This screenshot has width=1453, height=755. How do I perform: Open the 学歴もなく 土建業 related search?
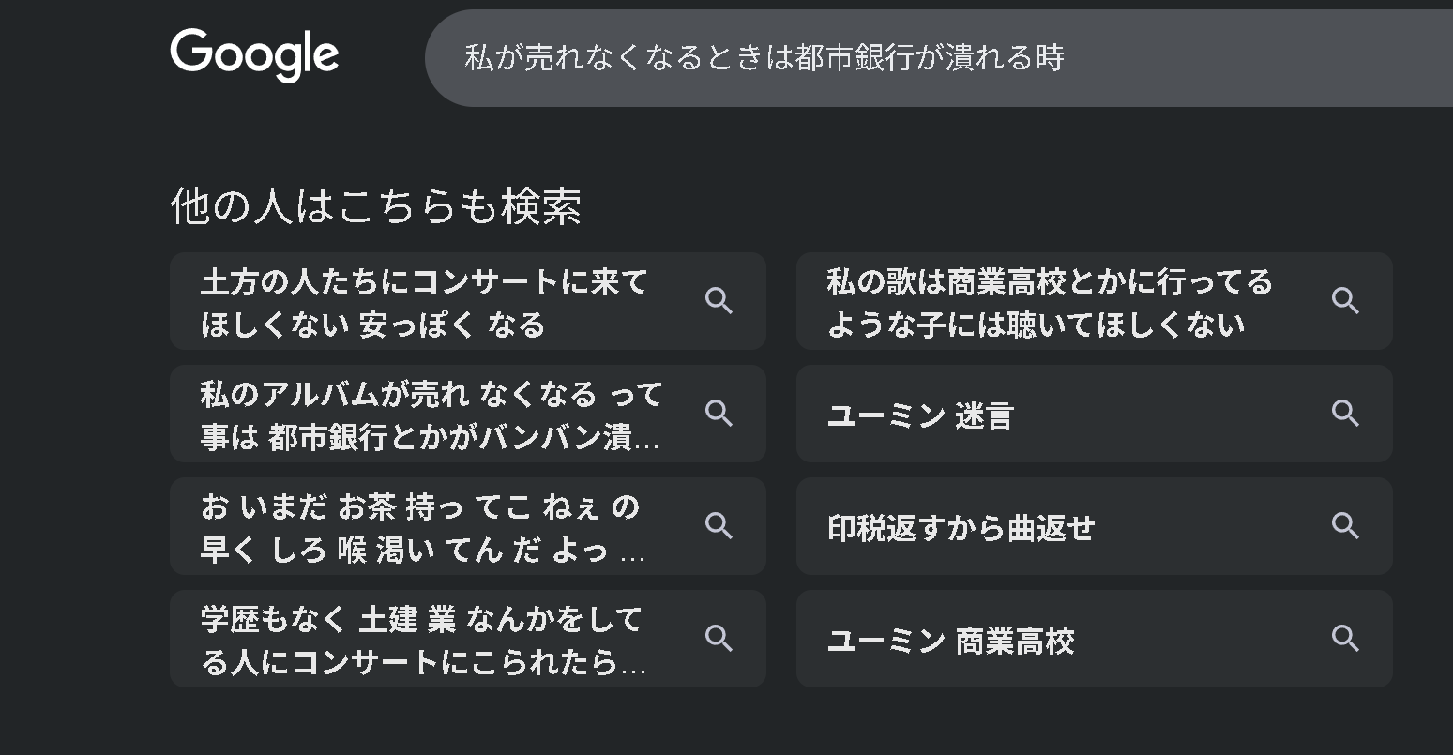click(422, 640)
